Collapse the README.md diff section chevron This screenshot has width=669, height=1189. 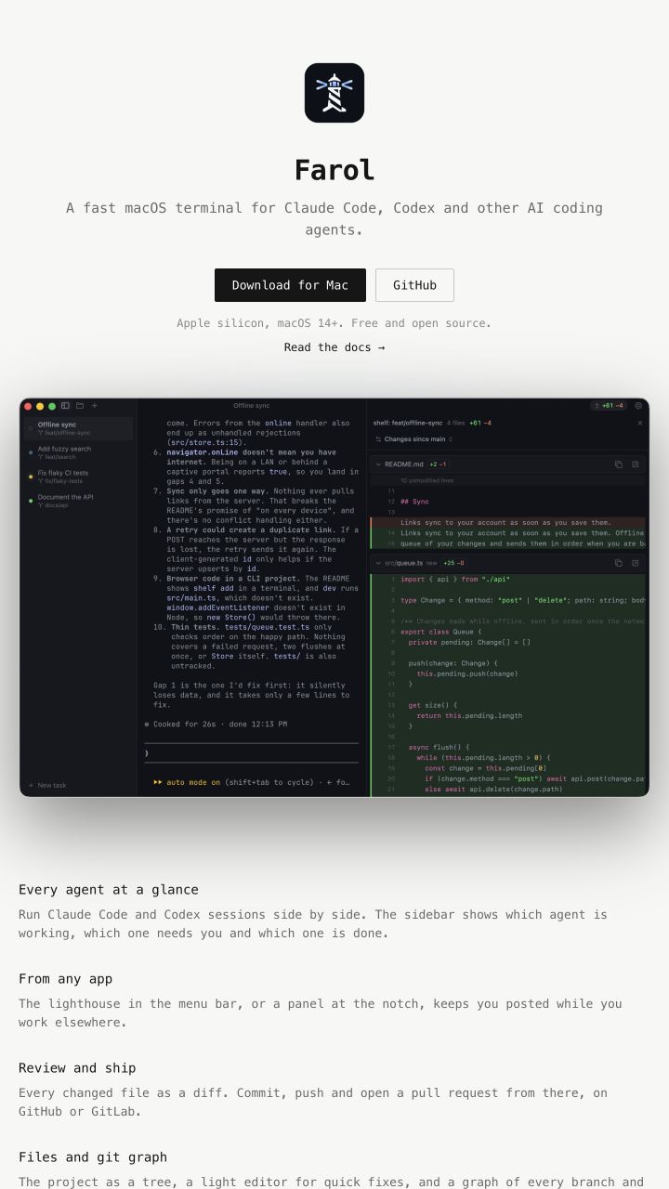(x=378, y=464)
